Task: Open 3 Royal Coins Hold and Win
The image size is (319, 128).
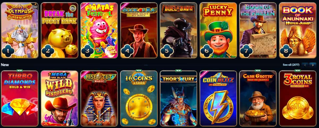Action: point(298,98)
